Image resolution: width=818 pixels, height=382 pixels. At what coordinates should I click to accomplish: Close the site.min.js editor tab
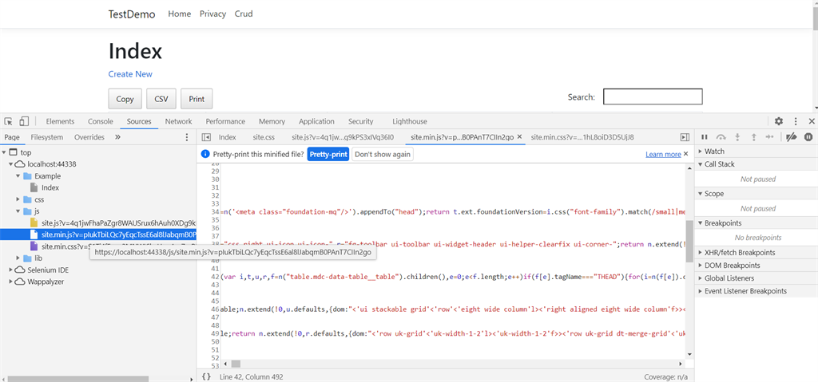[x=519, y=137]
